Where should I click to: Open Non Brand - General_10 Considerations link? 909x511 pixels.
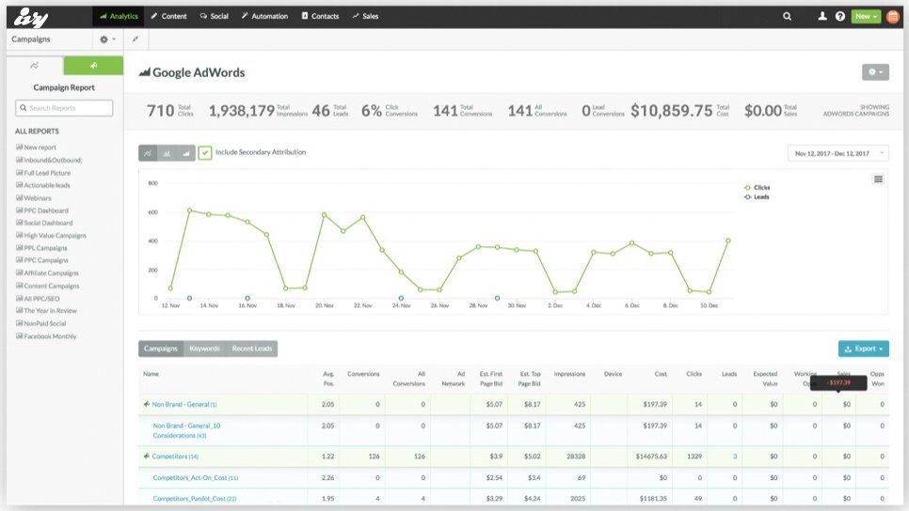[186, 430]
